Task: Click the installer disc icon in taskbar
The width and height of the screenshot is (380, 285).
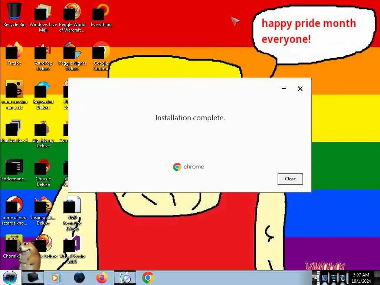Action: (x=125, y=278)
